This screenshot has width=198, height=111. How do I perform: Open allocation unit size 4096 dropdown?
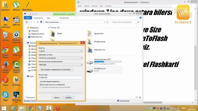pyautogui.click(x=61, y=65)
